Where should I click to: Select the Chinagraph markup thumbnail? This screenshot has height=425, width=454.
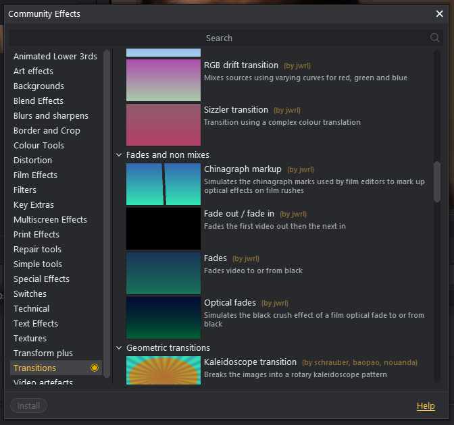(163, 184)
